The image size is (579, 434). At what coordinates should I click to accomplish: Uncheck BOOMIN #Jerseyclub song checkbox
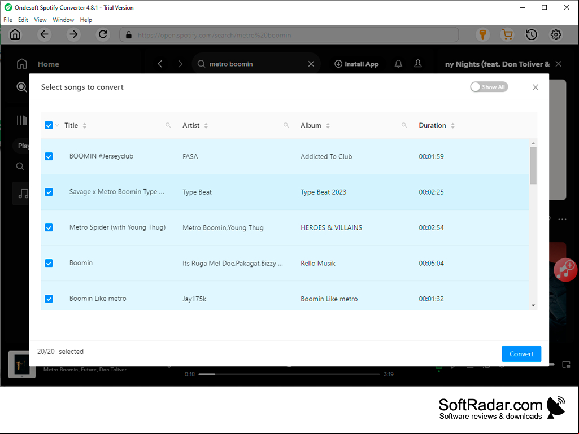pos(49,156)
